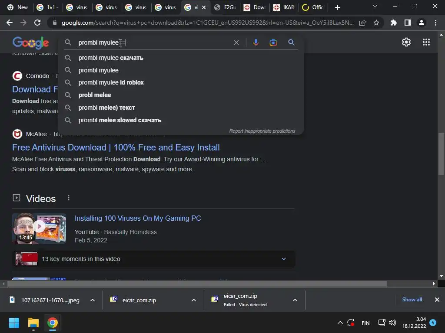Show hidden system tray icons
The height and width of the screenshot is (333, 445).
click(x=340, y=323)
